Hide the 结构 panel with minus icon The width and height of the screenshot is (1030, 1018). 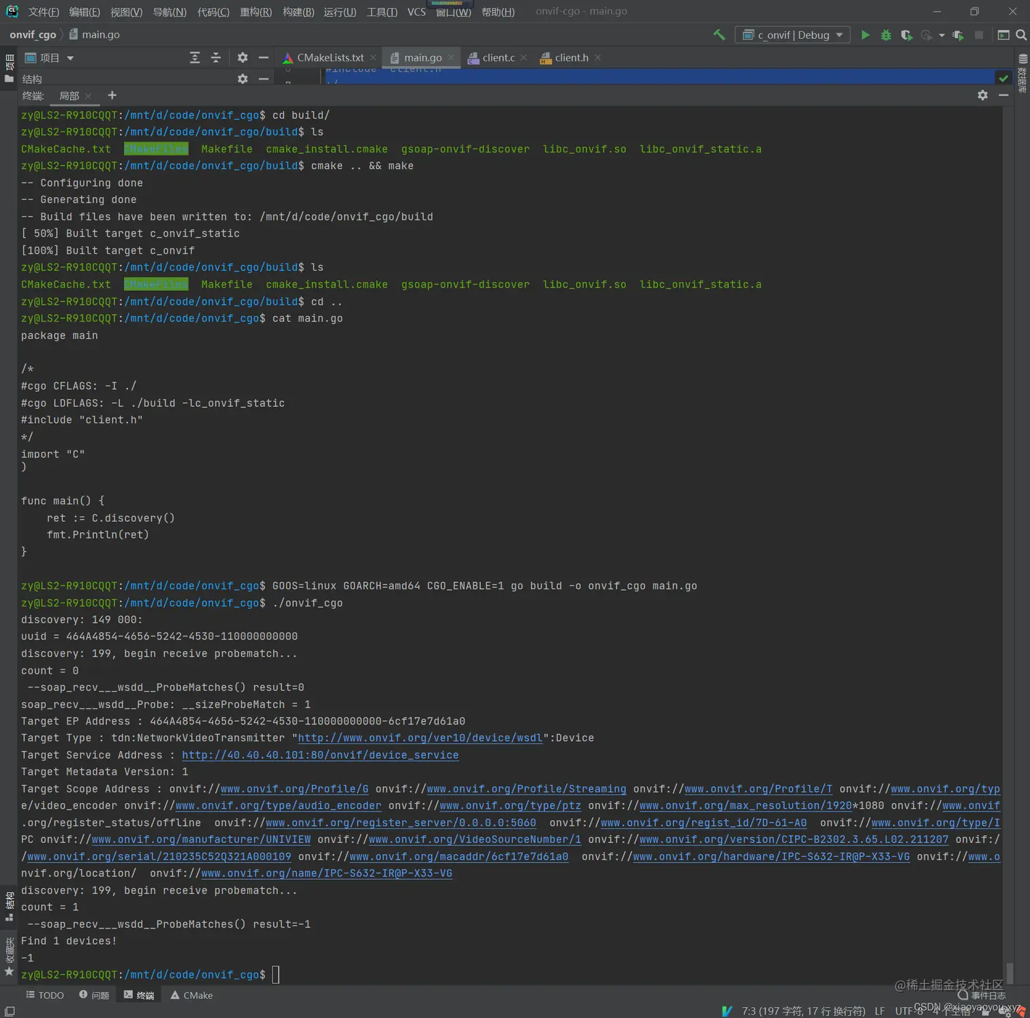pos(264,79)
